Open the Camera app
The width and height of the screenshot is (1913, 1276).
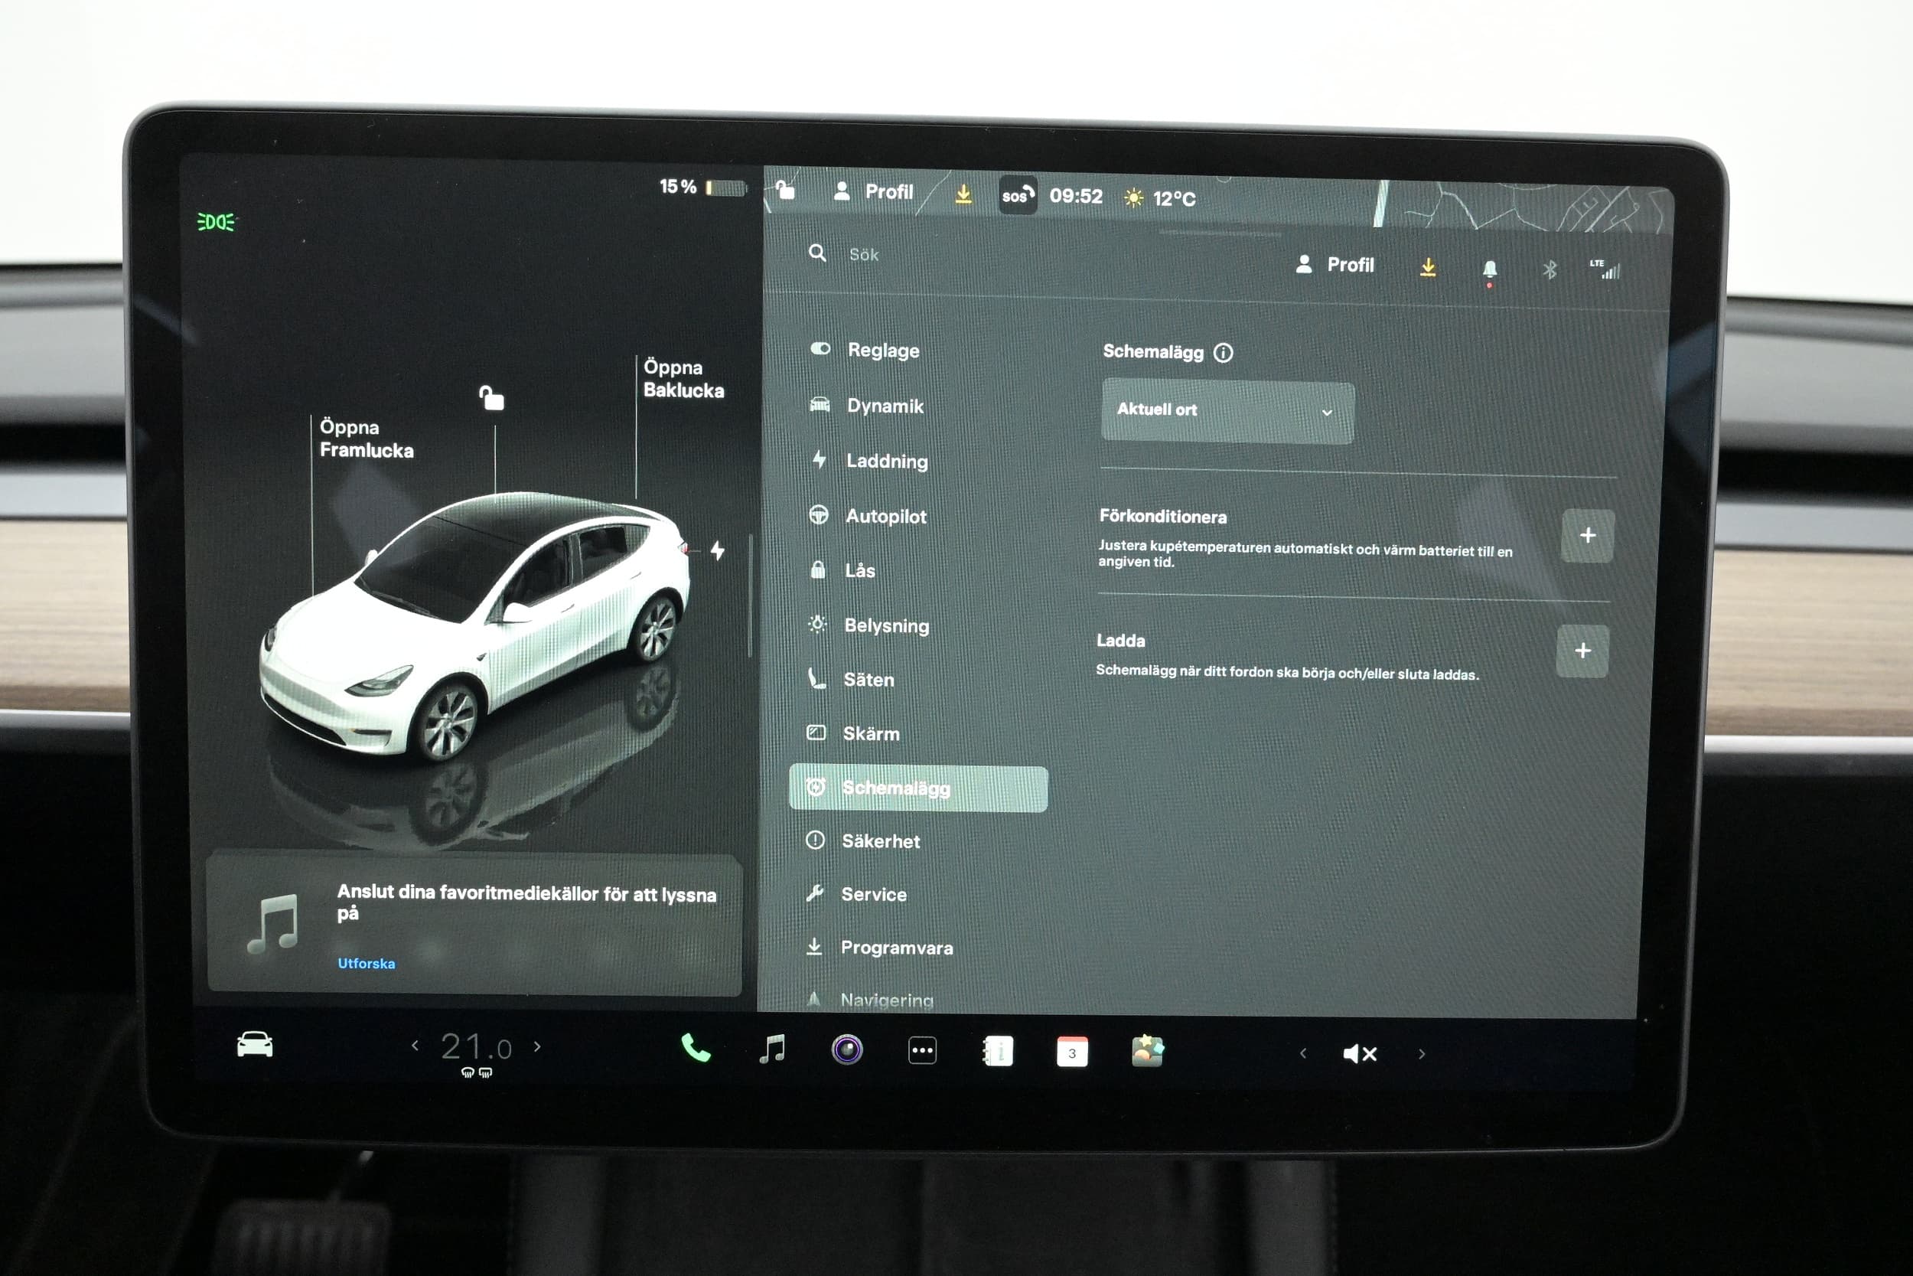pyautogui.click(x=847, y=1049)
